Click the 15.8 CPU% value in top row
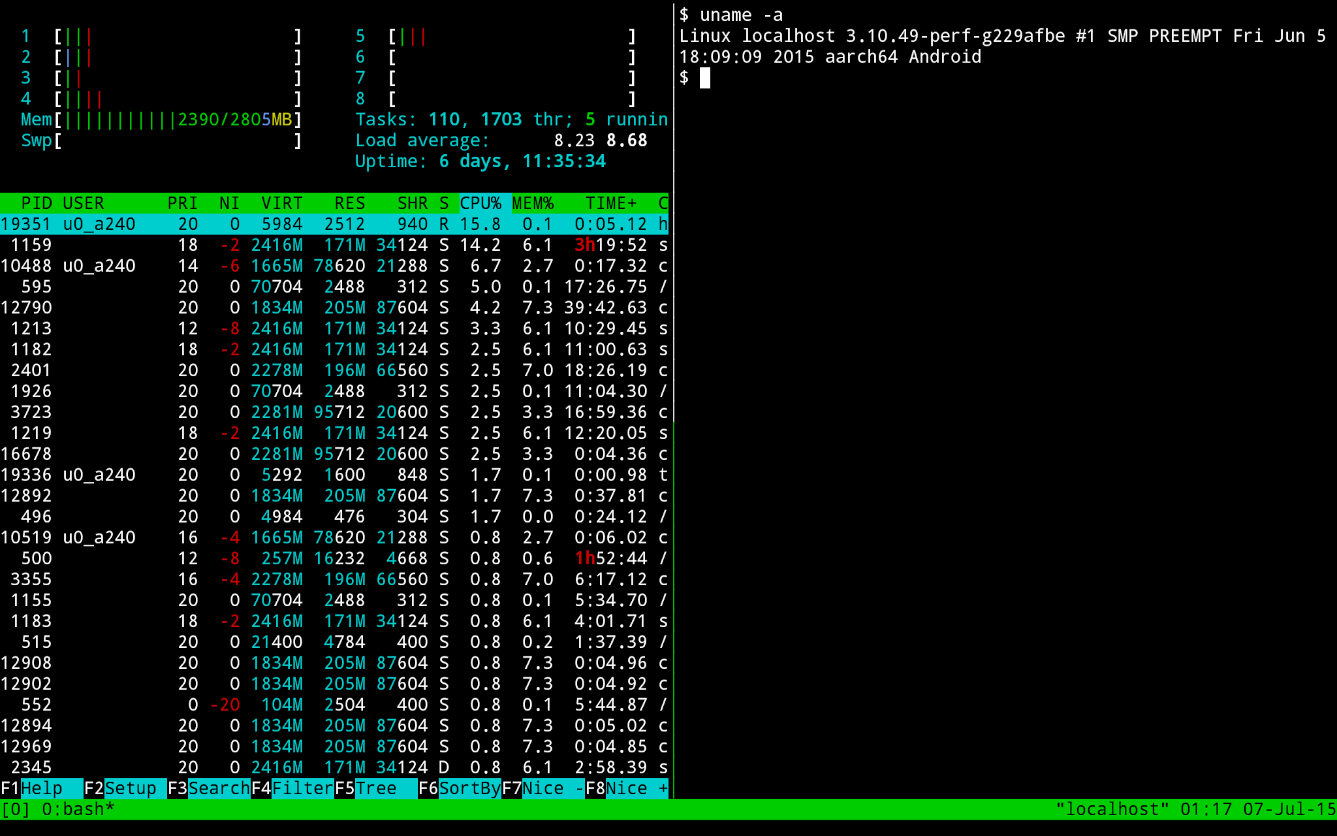The width and height of the screenshot is (1337, 836). [x=480, y=224]
